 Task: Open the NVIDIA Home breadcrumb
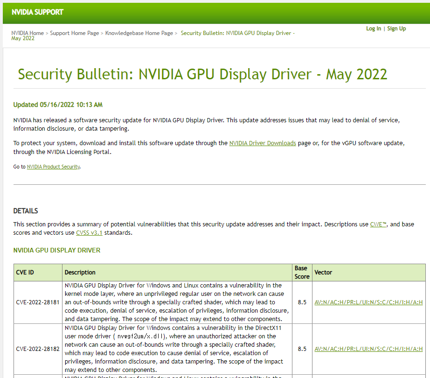[28, 33]
